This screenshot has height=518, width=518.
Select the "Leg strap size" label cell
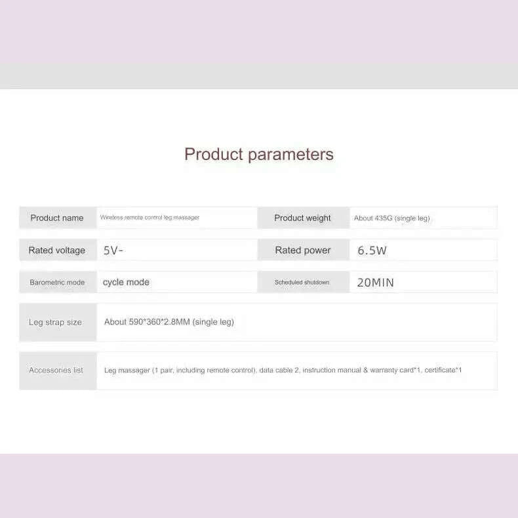pyautogui.click(x=56, y=322)
